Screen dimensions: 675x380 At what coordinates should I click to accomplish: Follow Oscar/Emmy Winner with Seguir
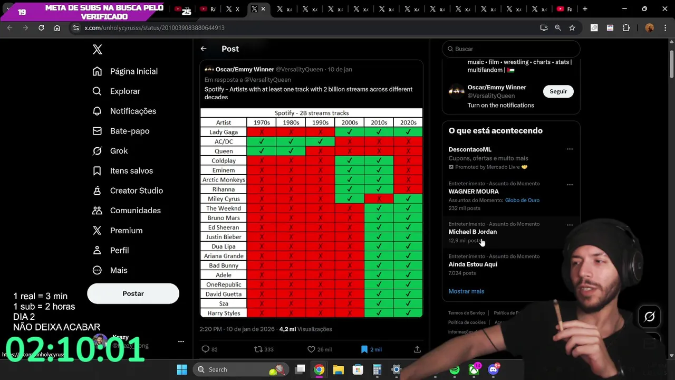click(x=558, y=91)
